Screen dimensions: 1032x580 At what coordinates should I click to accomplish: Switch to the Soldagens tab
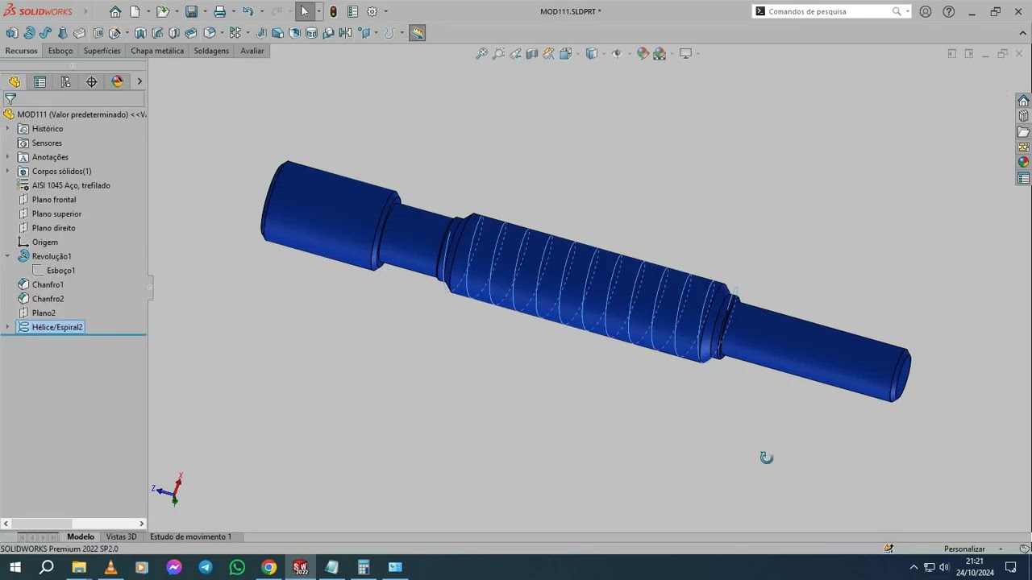tap(211, 51)
